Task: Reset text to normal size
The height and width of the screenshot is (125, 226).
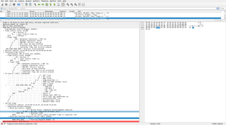Action: tap(76, 4)
